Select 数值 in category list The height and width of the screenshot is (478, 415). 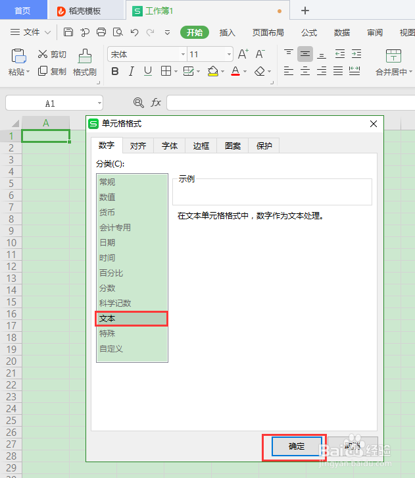click(x=132, y=198)
